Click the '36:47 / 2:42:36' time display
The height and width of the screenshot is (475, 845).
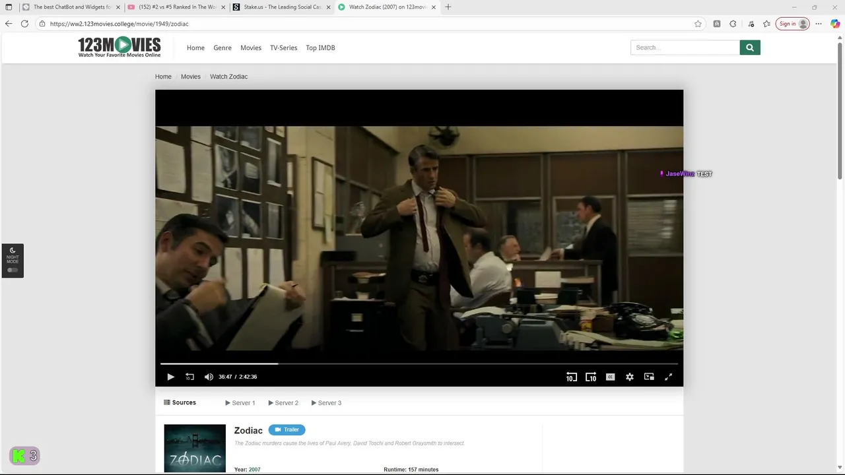pos(238,377)
